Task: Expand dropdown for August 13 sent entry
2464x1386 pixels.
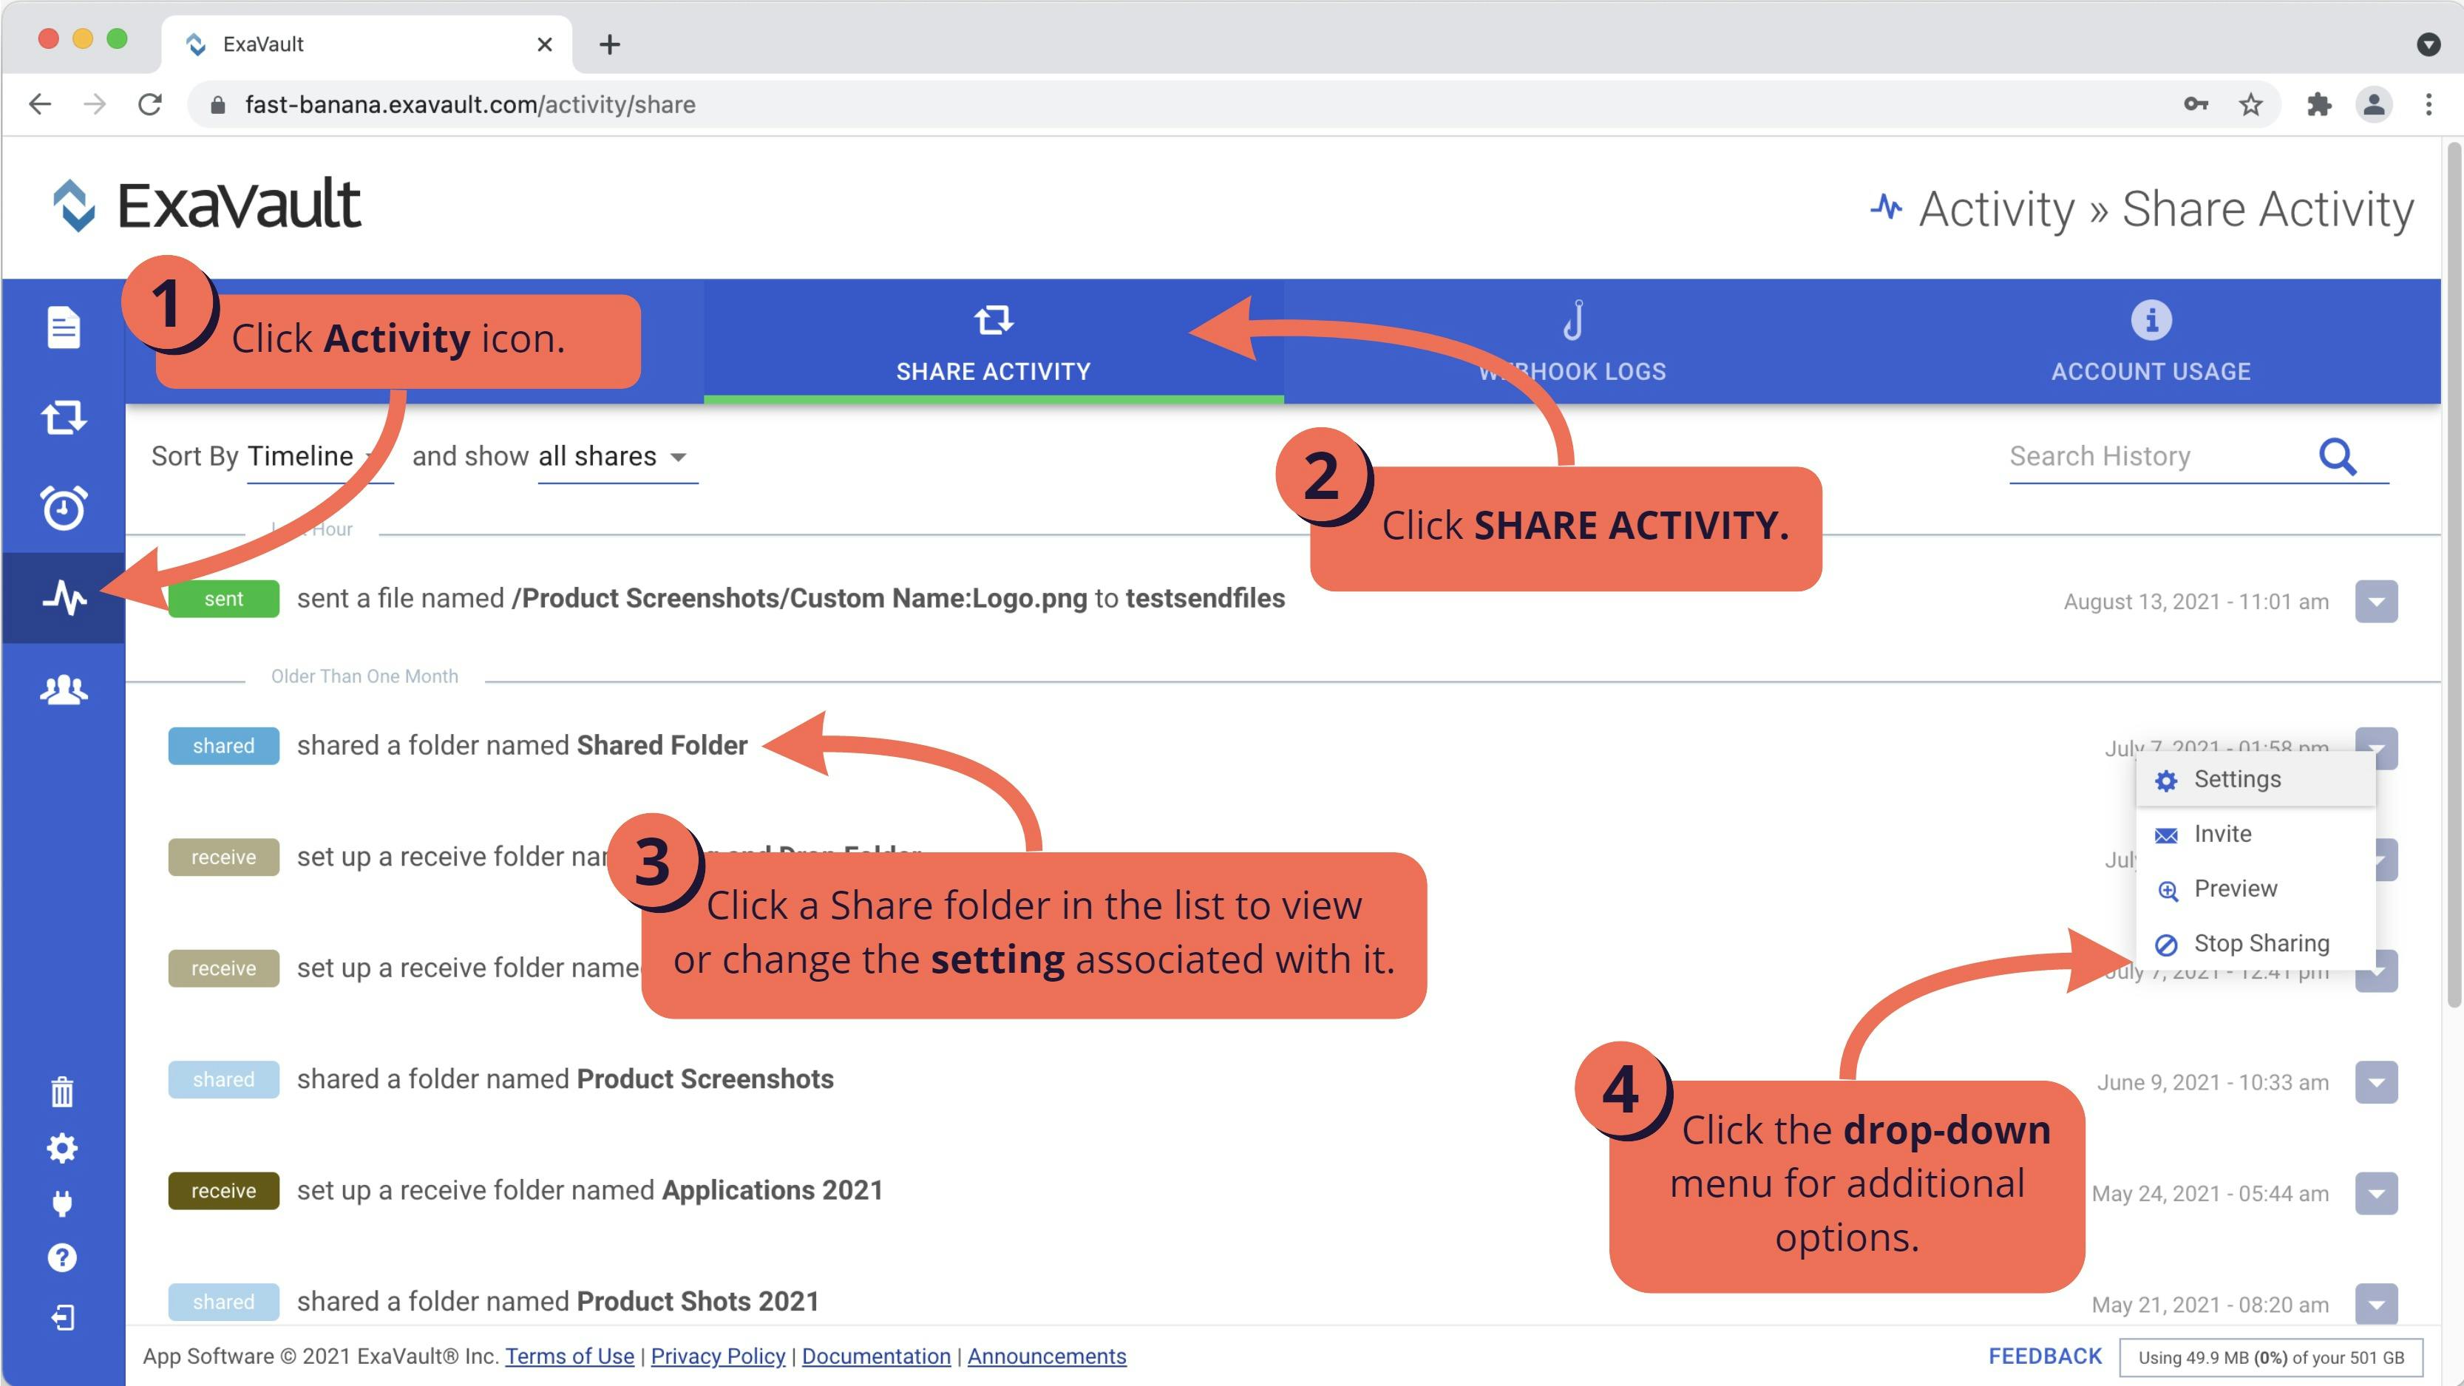Action: pyautogui.click(x=2376, y=602)
